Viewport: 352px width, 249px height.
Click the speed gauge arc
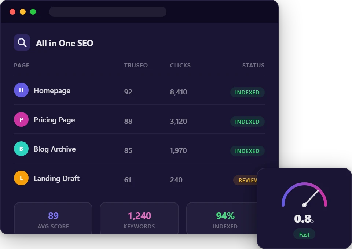pyautogui.click(x=304, y=194)
